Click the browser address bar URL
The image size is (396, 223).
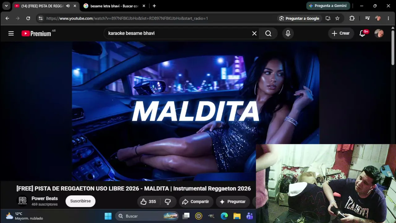click(127, 18)
